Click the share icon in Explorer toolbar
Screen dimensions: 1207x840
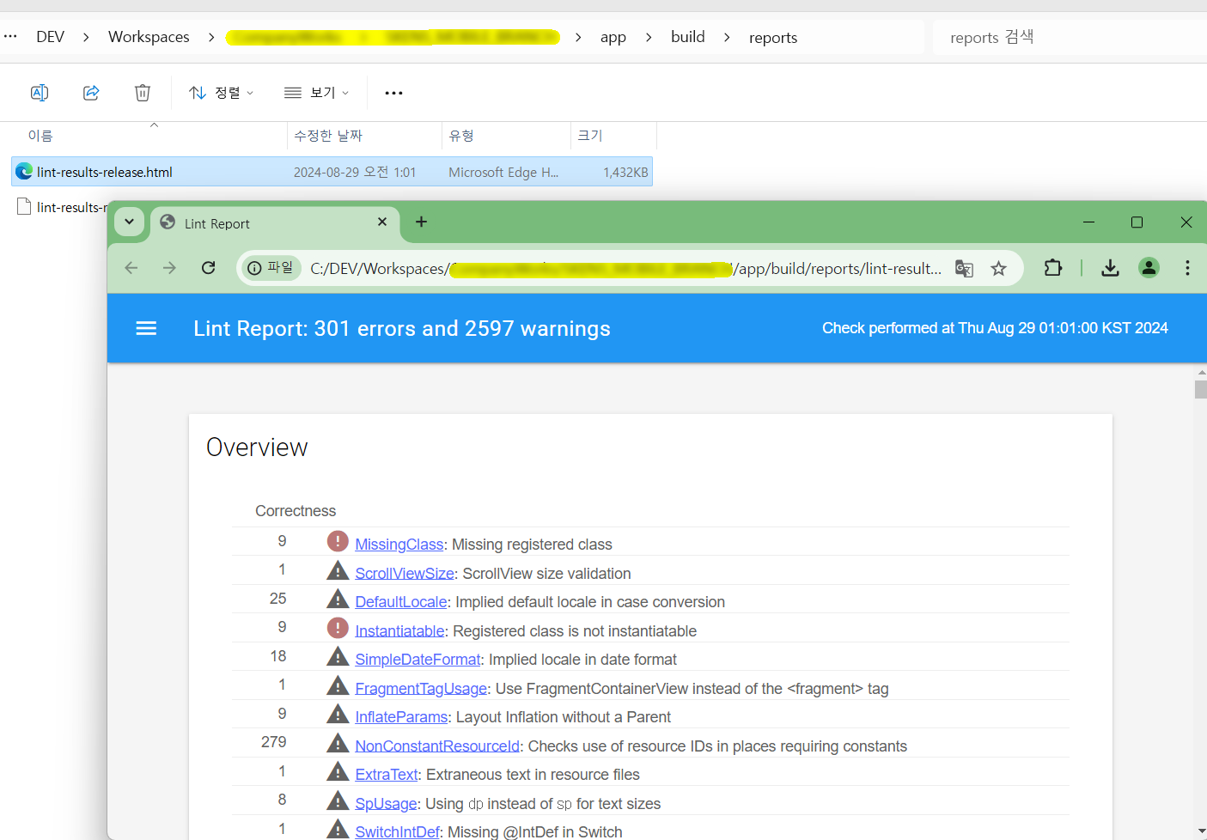[x=91, y=93]
